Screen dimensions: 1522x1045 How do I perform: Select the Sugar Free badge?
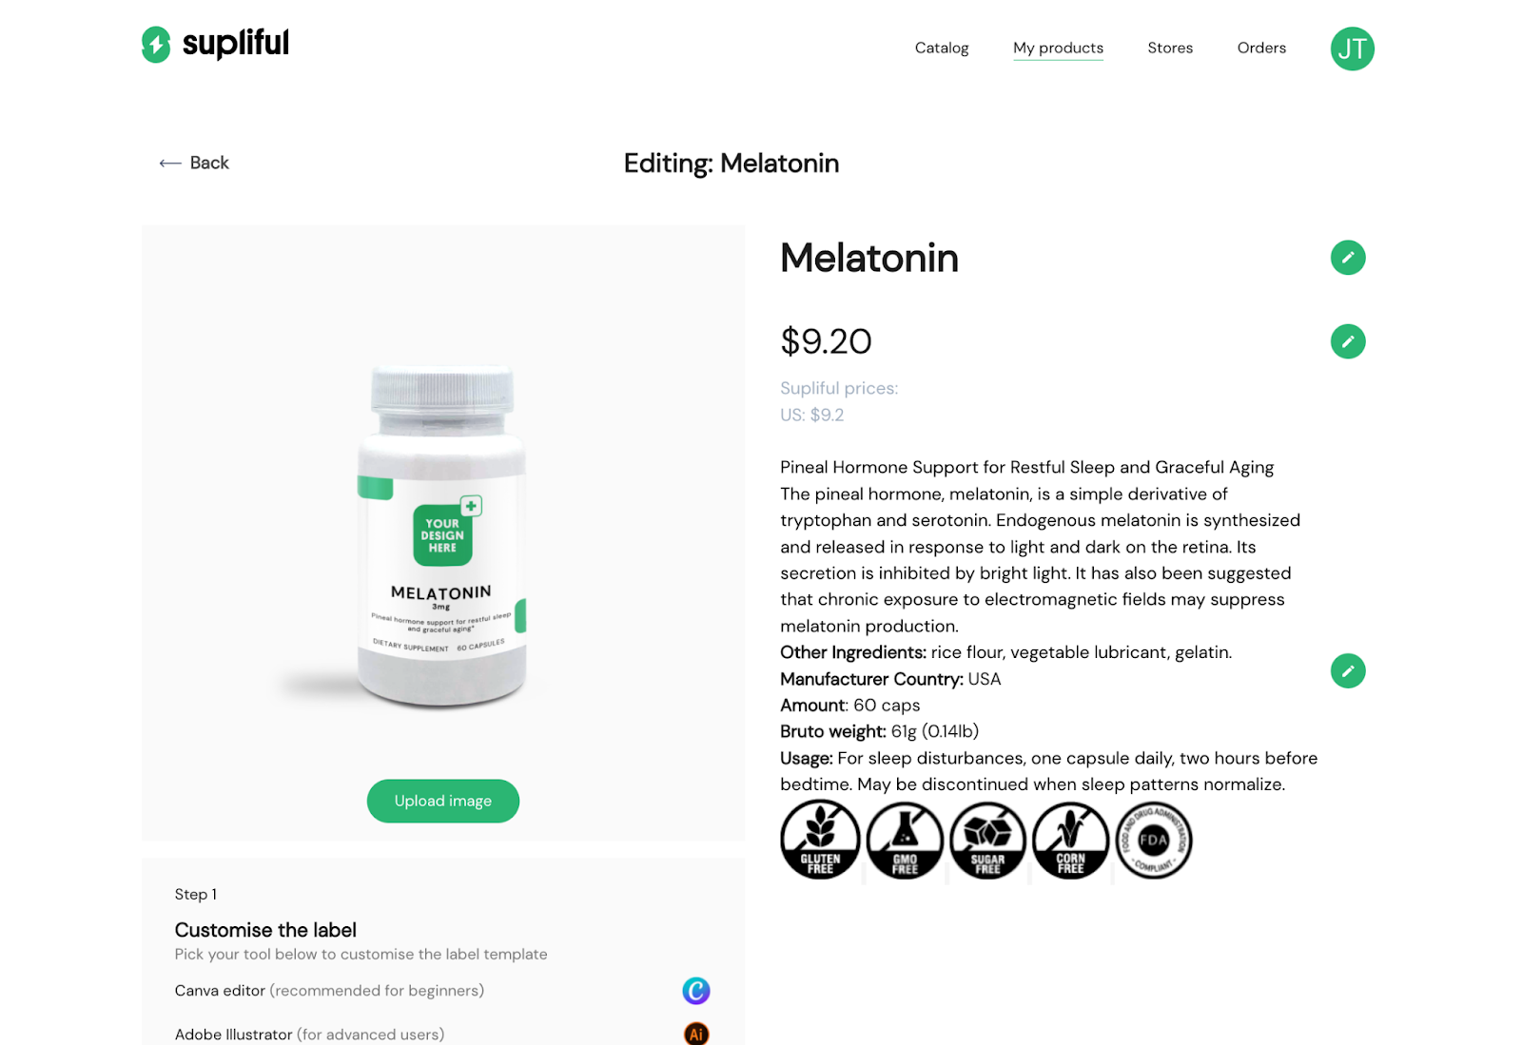point(986,840)
